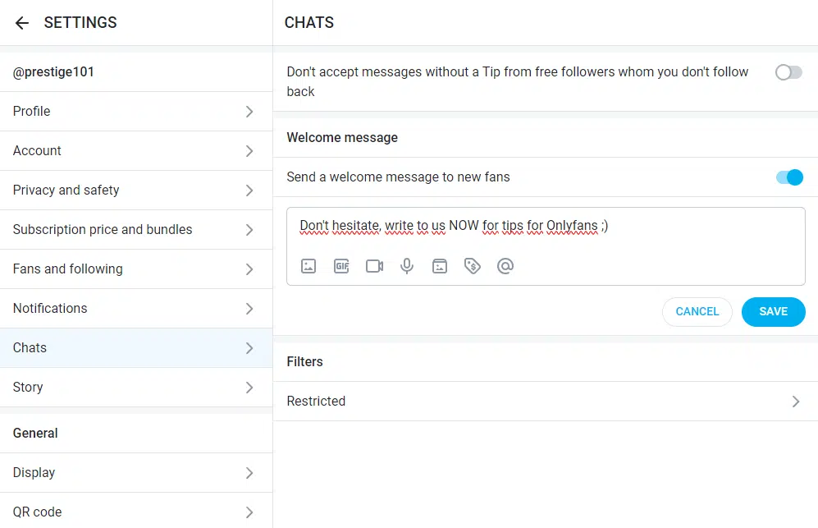Toggle the free followers message restriction switch
The image size is (818, 528).
tap(788, 72)
